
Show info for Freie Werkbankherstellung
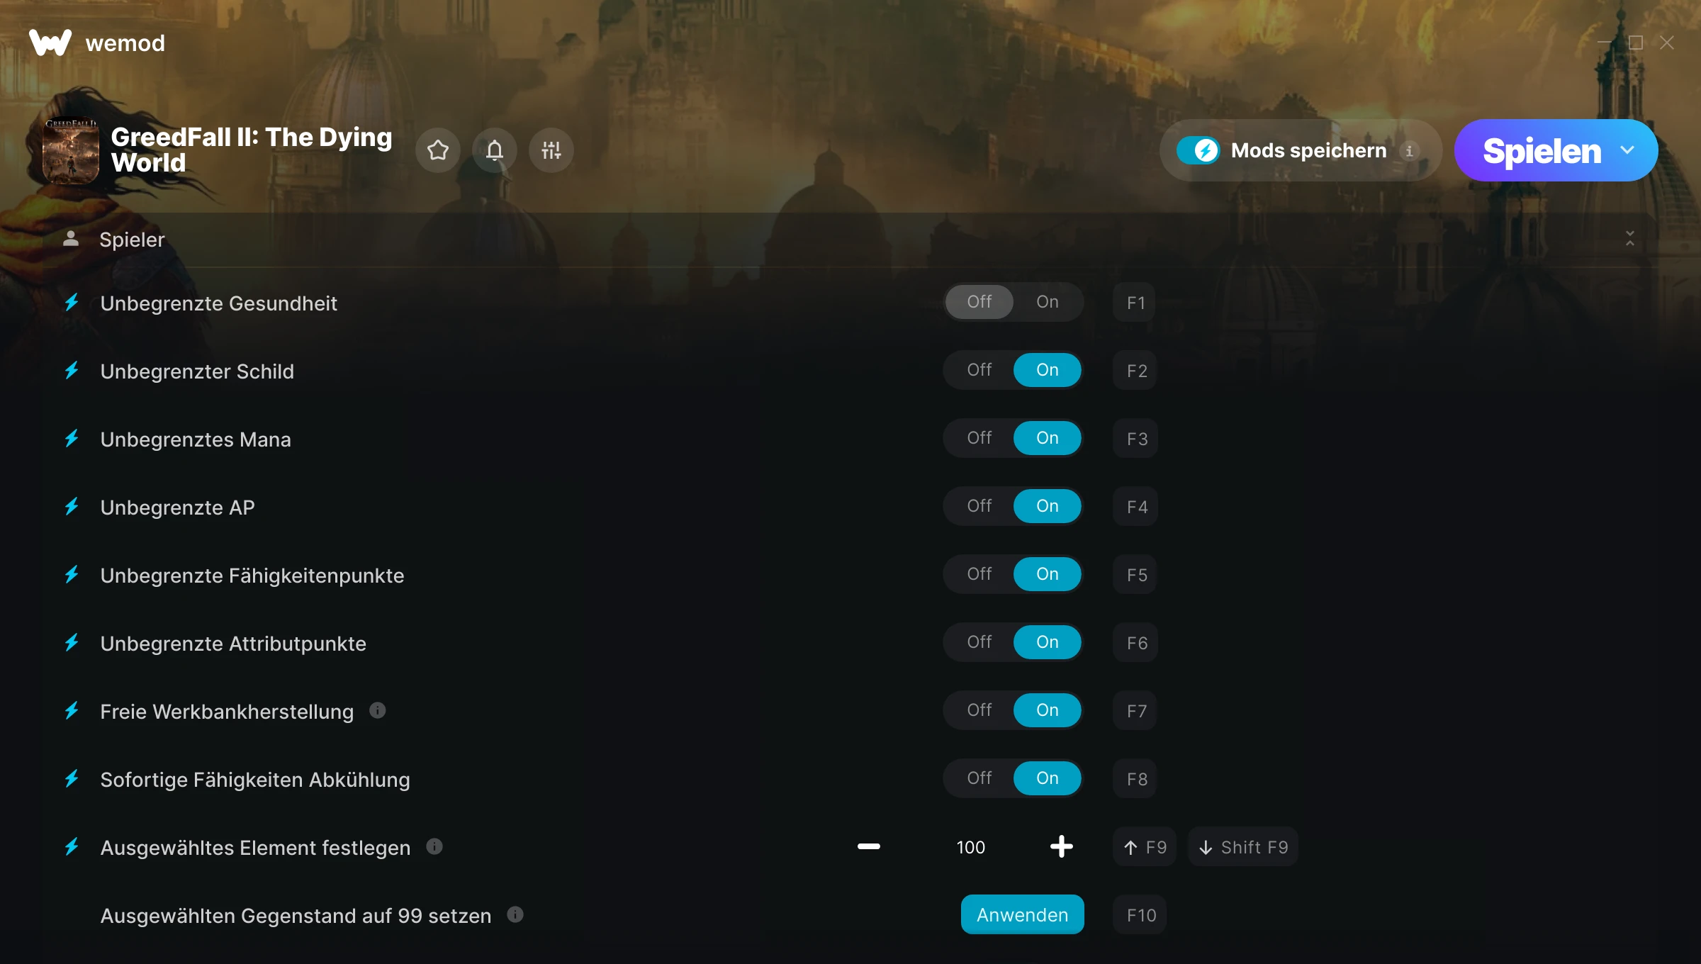point(378,710)
